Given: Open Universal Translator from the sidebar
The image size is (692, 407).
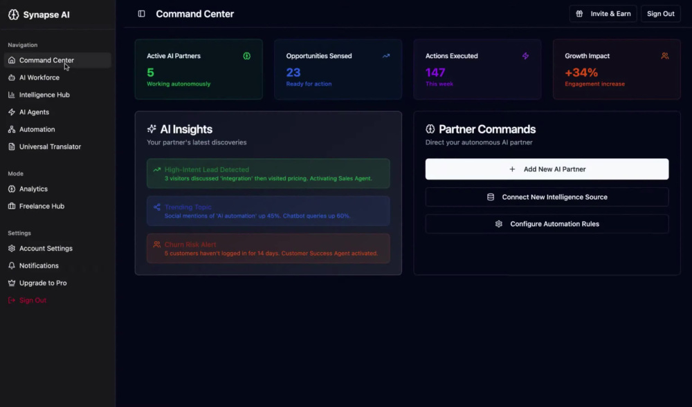Looking at the screenshot, I should coord(57,146).
